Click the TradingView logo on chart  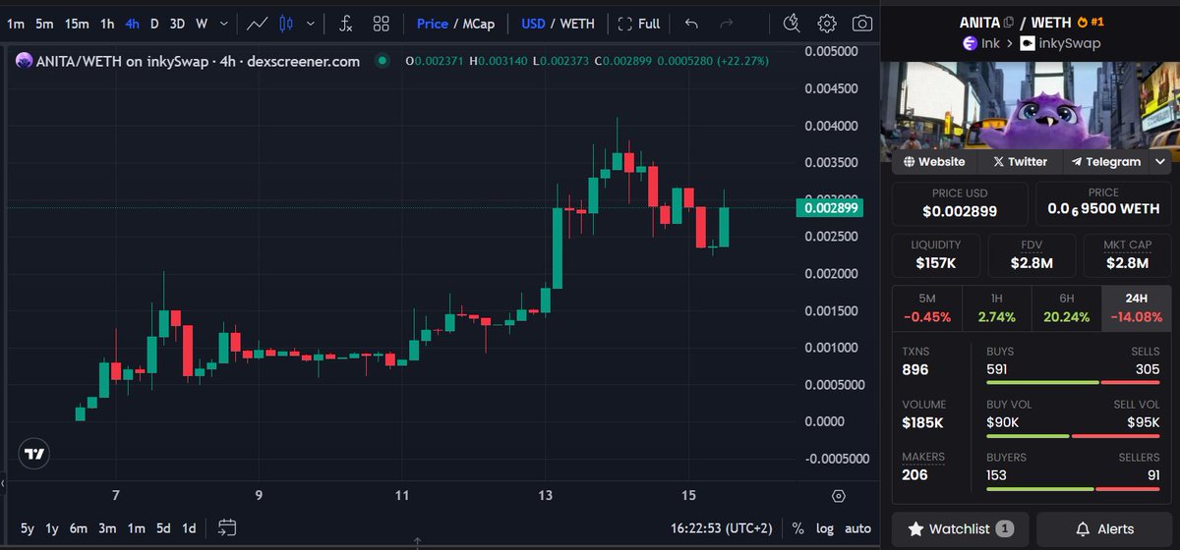coord(34,454)
